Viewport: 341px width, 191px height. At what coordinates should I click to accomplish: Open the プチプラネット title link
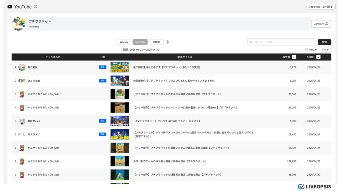(x=40, y=22)
